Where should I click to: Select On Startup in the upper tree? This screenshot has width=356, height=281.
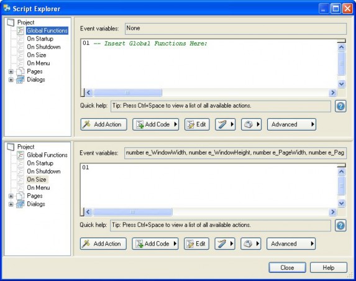click(x=40, y=39)
